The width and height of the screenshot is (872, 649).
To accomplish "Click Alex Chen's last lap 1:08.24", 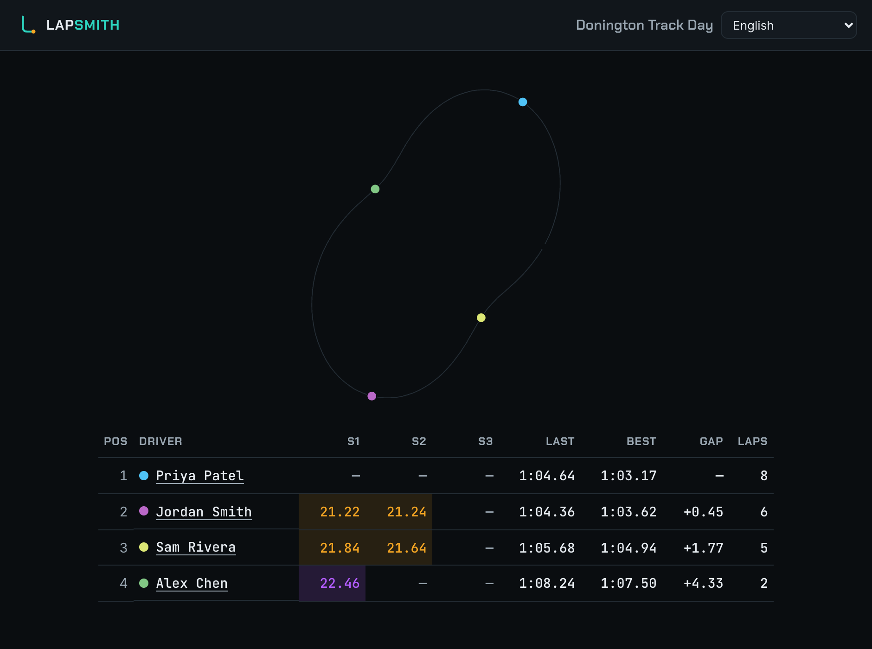I will coord(547,583).
